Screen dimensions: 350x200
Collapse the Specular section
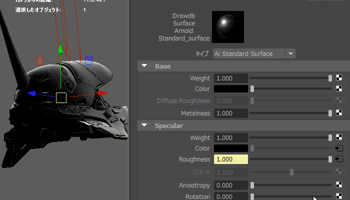144,125
